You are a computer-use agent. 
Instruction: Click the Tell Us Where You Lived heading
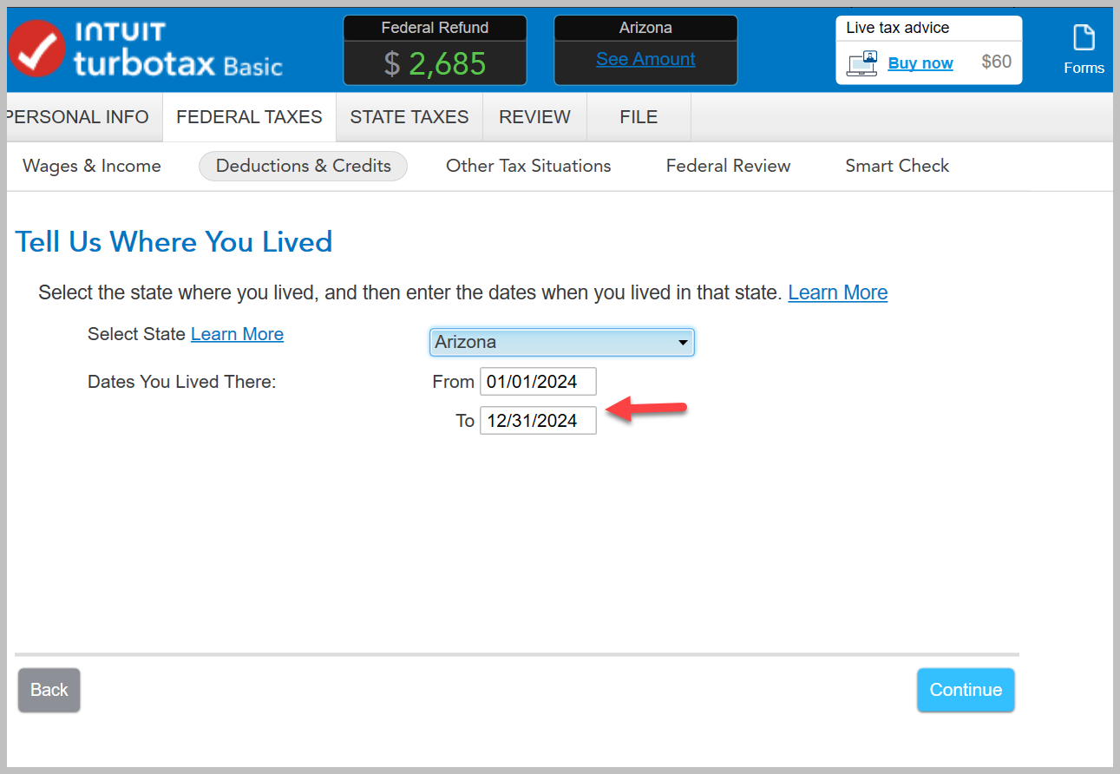tap(174, 241)
